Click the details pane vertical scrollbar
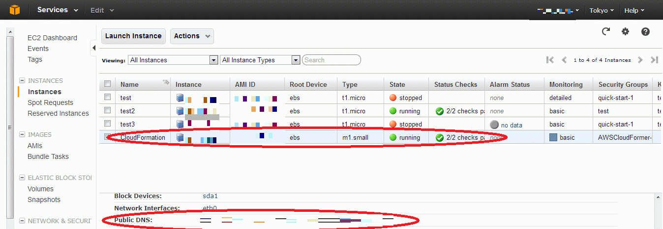The image size is (663, 229). [x=659, y=211]
